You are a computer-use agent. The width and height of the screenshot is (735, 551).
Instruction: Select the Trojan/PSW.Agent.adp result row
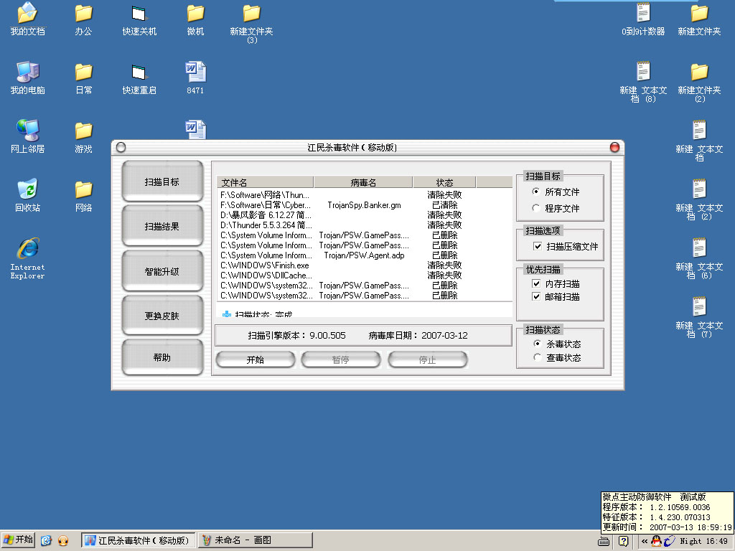(364, 255)
